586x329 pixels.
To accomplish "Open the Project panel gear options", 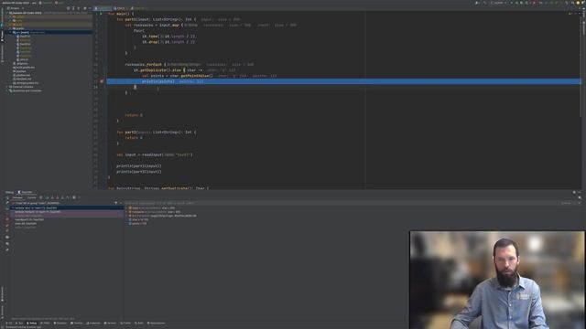I will point(84,8).
